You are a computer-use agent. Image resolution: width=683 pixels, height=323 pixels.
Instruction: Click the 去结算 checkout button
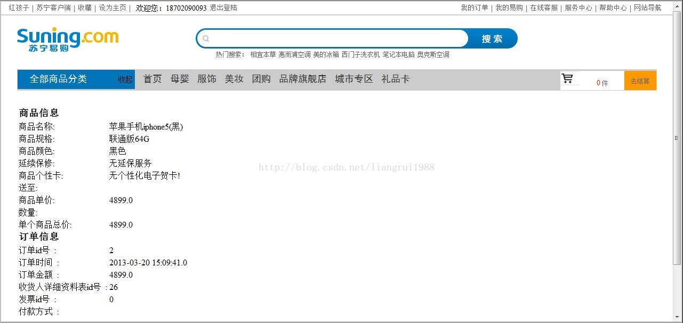pyautogui.click(x=640, y=81)
